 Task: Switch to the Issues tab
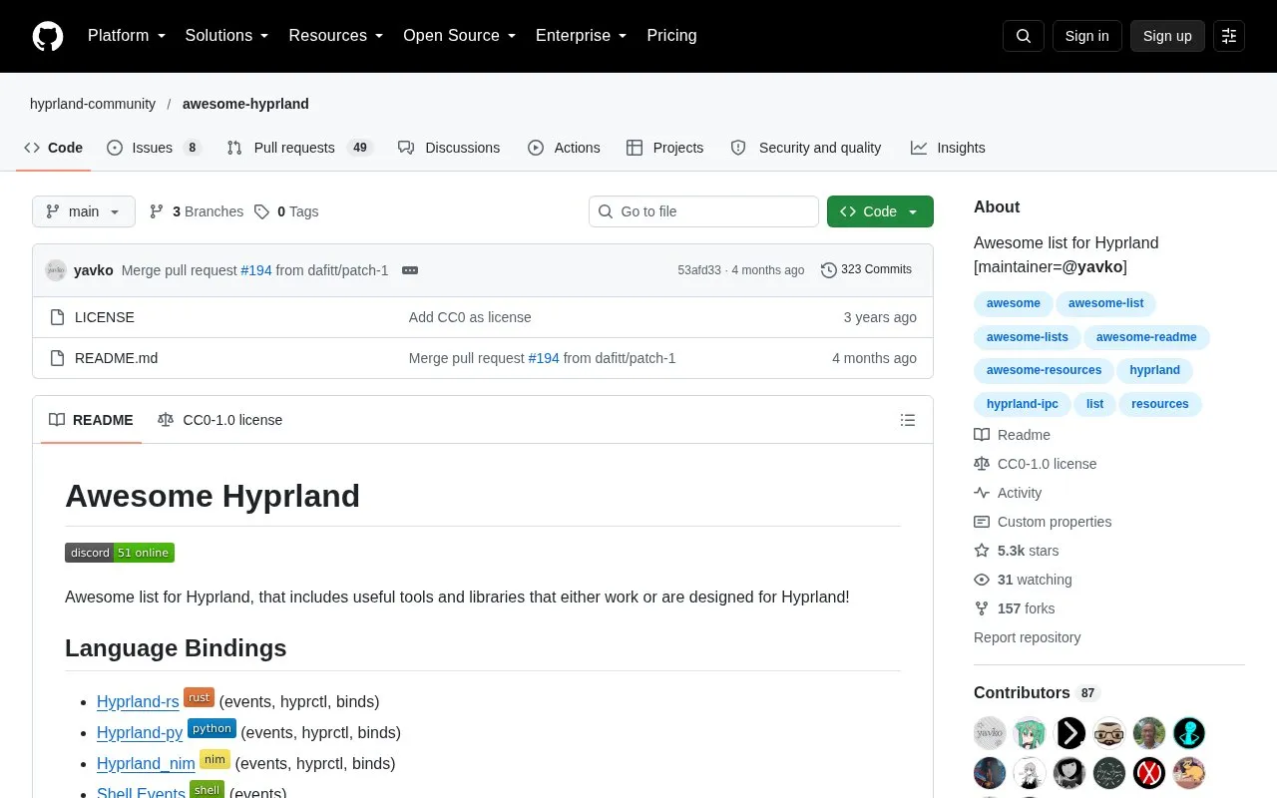pos(155,148)
